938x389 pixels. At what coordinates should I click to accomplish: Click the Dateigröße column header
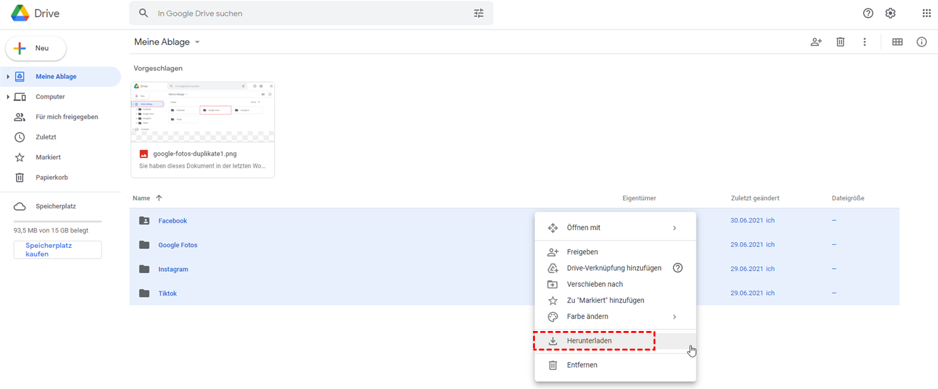click(x=848, y=198)
